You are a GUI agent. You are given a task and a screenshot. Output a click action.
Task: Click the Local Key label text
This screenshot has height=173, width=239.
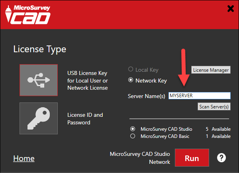147,70
